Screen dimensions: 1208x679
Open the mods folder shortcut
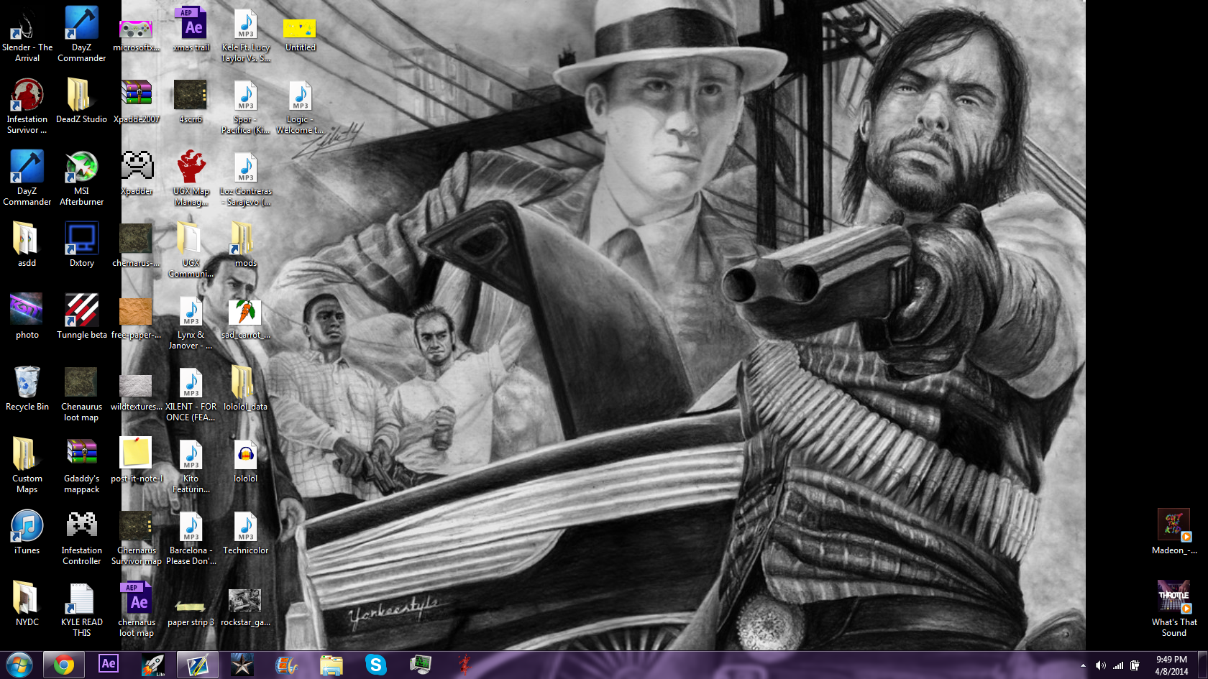pyautogui.click(x=246, y=244)
